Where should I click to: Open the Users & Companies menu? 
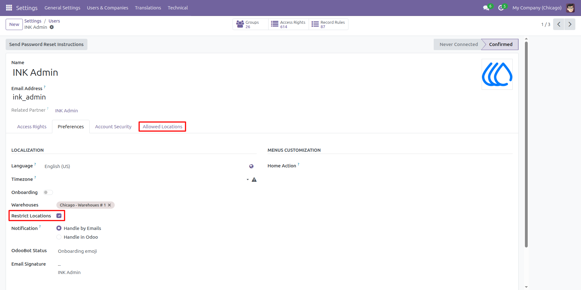coord(107,8)
